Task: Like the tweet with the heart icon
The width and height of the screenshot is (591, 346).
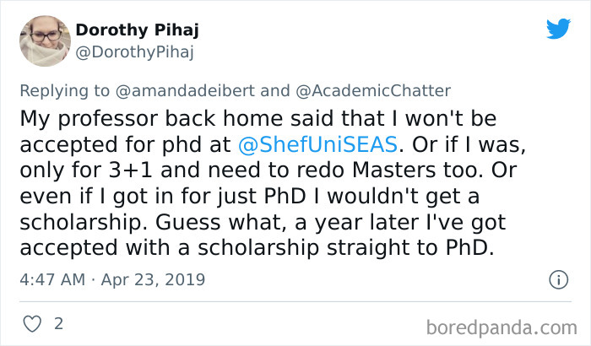Action: [31, 323]
